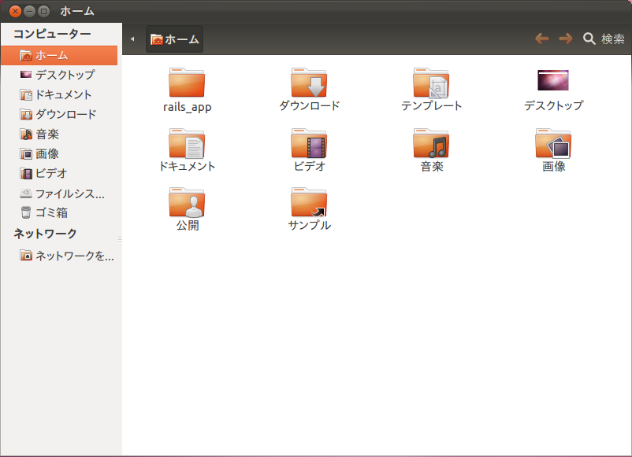The width and height of the screenshot is (632, 457).
Task: Click the sidebar resize handle
Action: pos(120,239)
